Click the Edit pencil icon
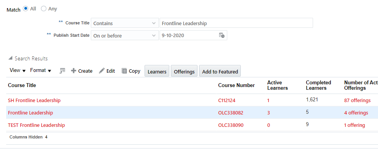 coord(102,71)
